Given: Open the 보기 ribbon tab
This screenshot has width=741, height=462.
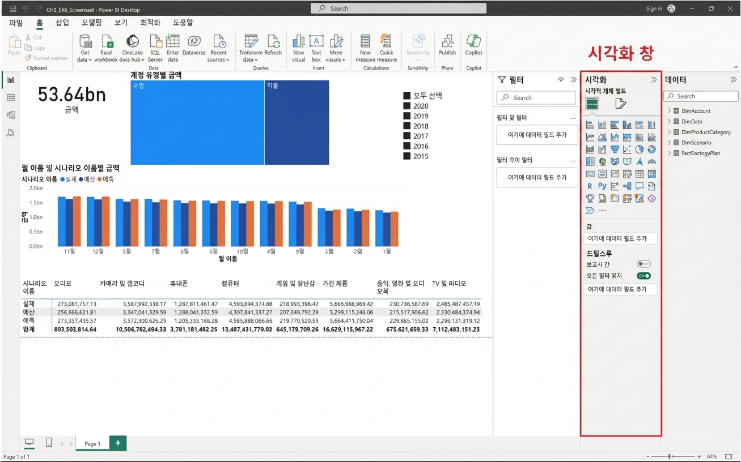Looking at the screenshot, I should tap(121, 23).
